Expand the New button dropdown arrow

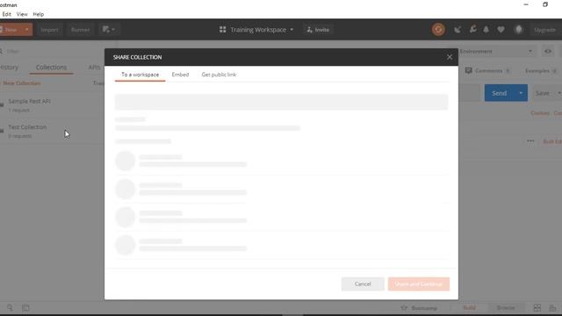coord(26,29)
